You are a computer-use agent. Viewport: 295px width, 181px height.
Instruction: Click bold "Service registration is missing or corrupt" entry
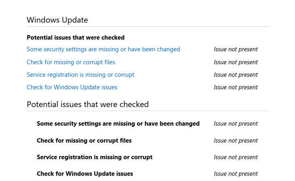[x=95, y=157]
